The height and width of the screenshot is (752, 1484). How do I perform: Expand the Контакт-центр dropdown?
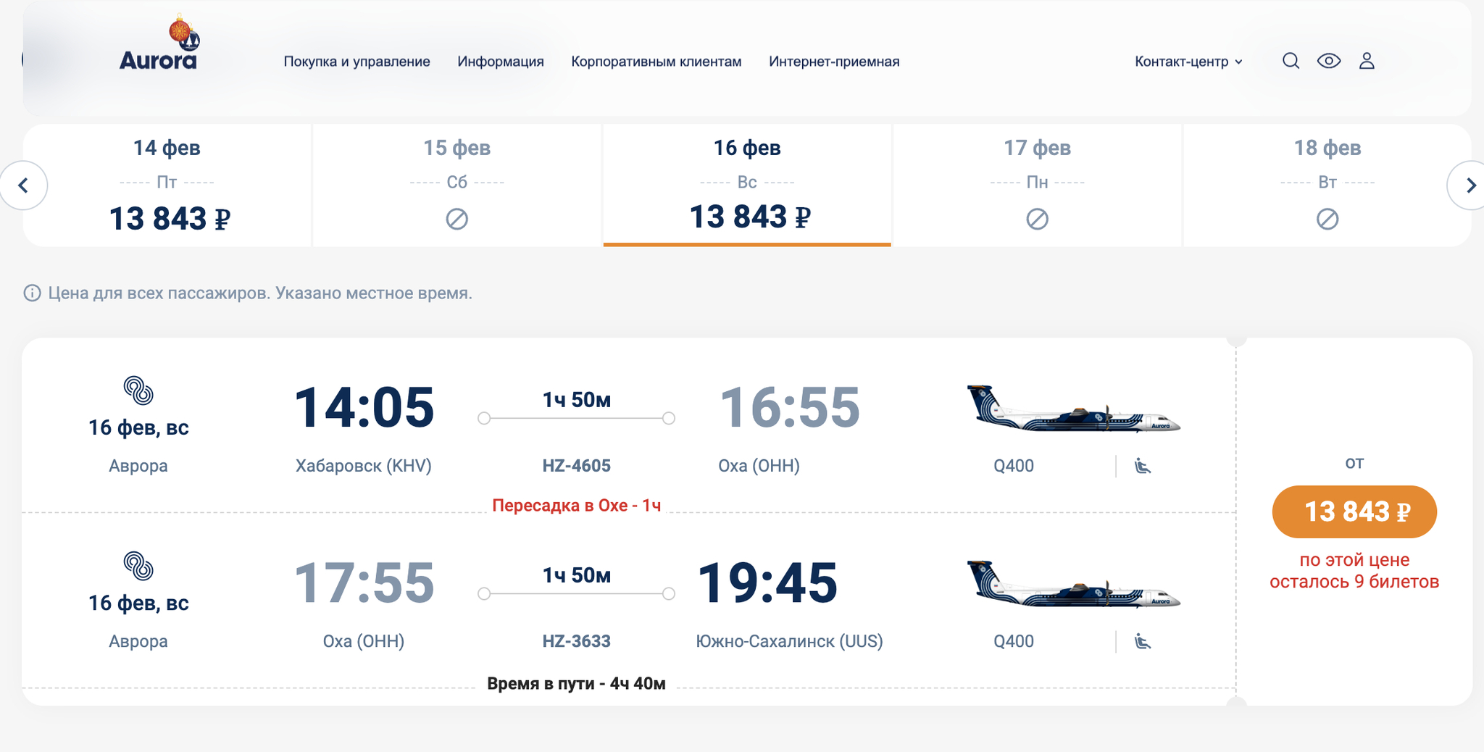[x=1188, y=62]
